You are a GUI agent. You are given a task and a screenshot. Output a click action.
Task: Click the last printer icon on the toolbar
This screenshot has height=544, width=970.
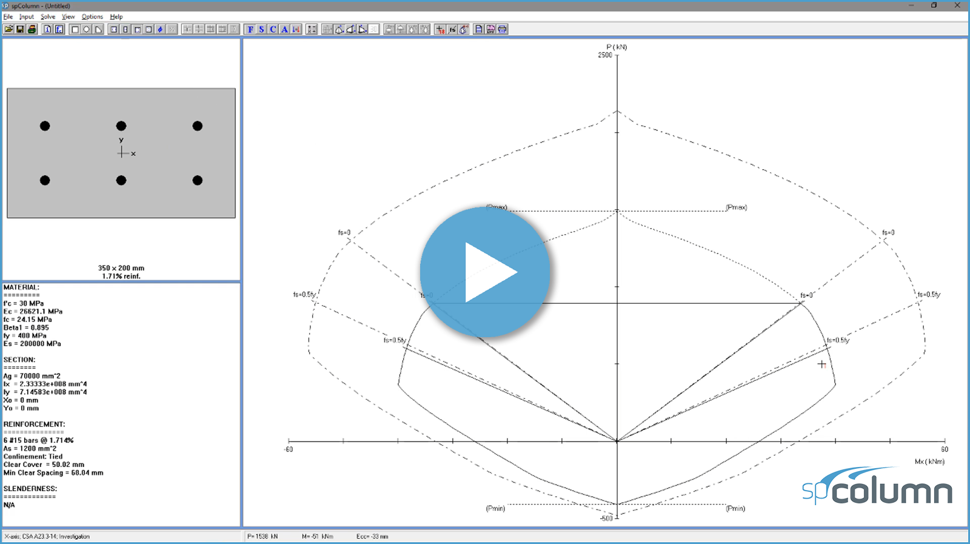click(502, 29)
